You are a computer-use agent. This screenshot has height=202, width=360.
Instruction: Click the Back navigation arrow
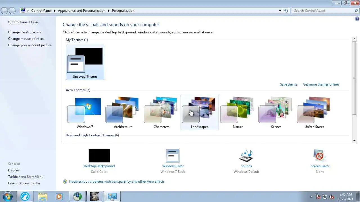coord(4,11)
